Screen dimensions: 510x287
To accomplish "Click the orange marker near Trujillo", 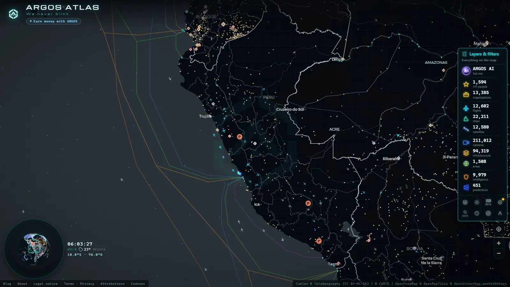I will 240,137.
